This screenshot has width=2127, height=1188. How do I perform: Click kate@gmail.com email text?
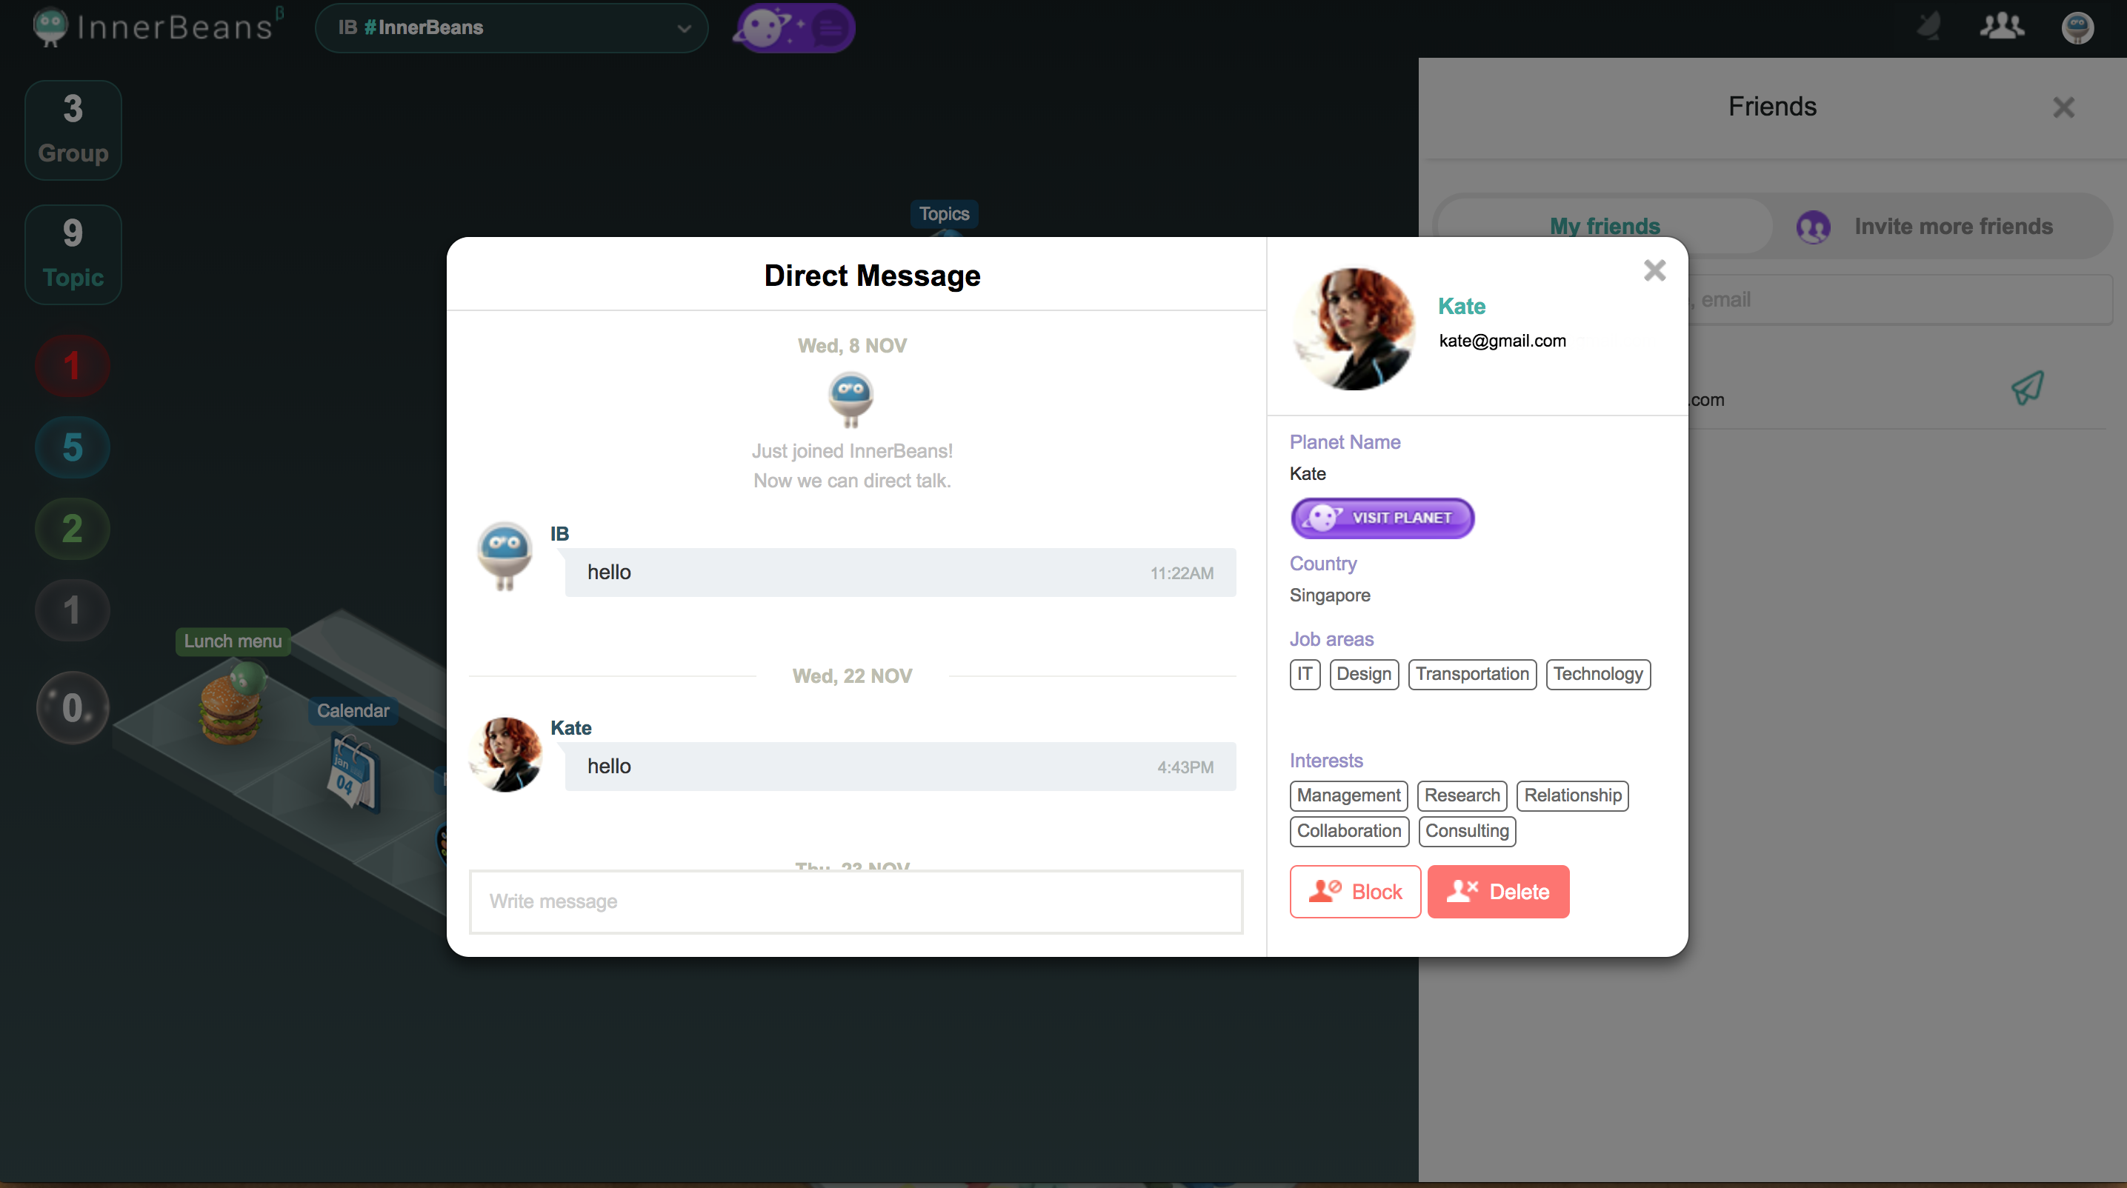coord(1502,341)
